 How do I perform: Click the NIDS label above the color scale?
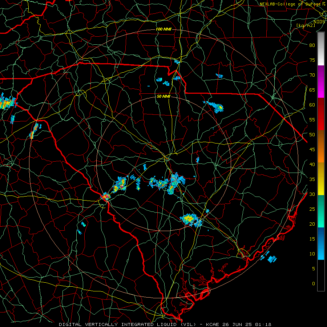(319, 22)
